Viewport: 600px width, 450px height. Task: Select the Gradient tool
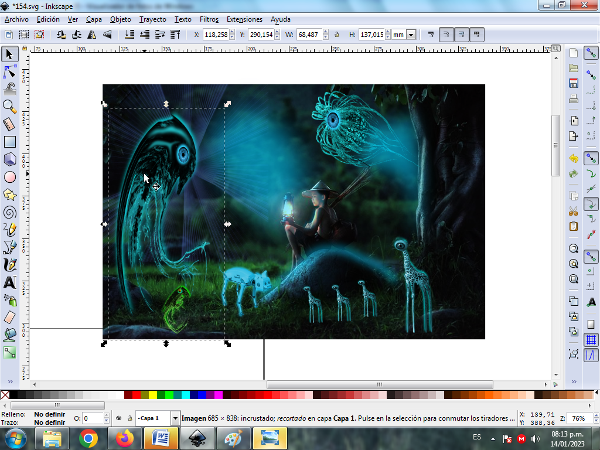(x=9, y=352)
